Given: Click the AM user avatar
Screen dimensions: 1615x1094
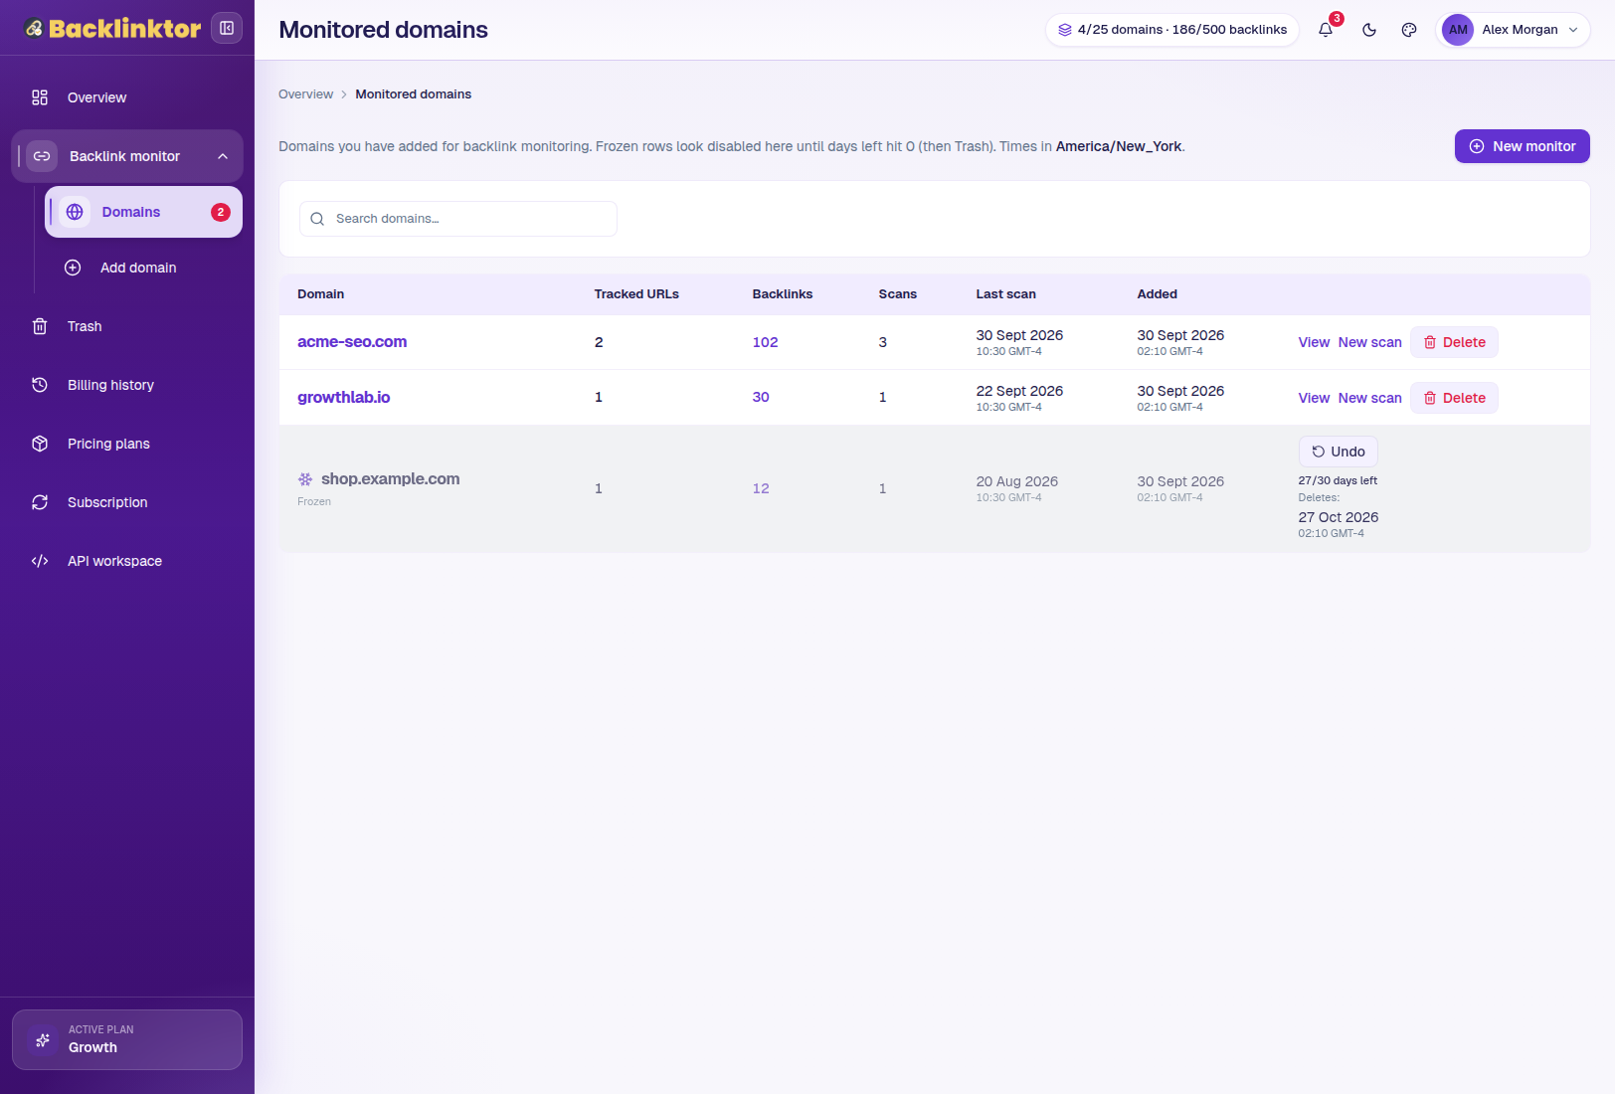Looking at the screenshot, I should click(1458, 30).
